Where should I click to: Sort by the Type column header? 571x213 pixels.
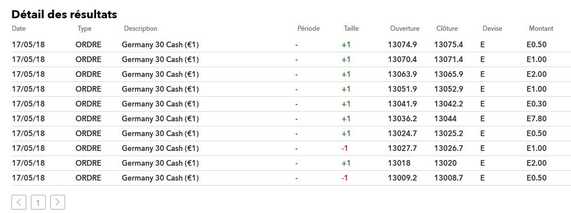[85, 28]
